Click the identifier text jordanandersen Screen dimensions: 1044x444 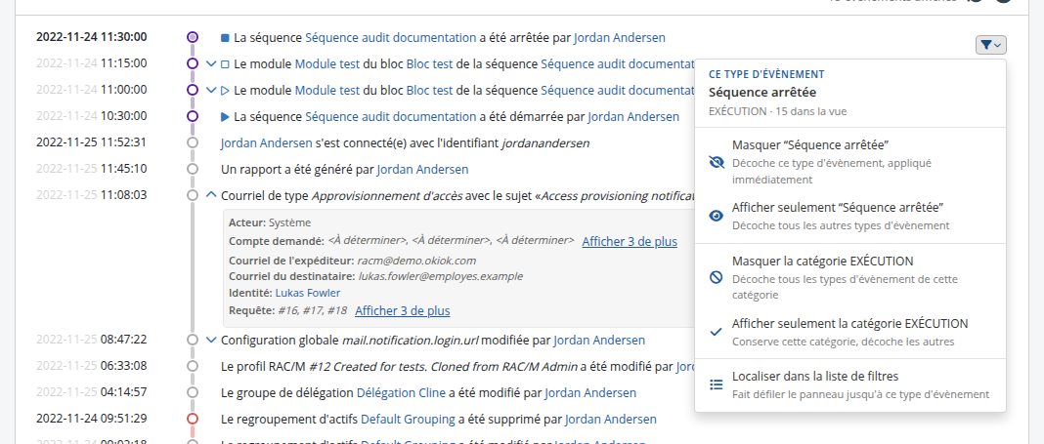(x=545, y=142)
